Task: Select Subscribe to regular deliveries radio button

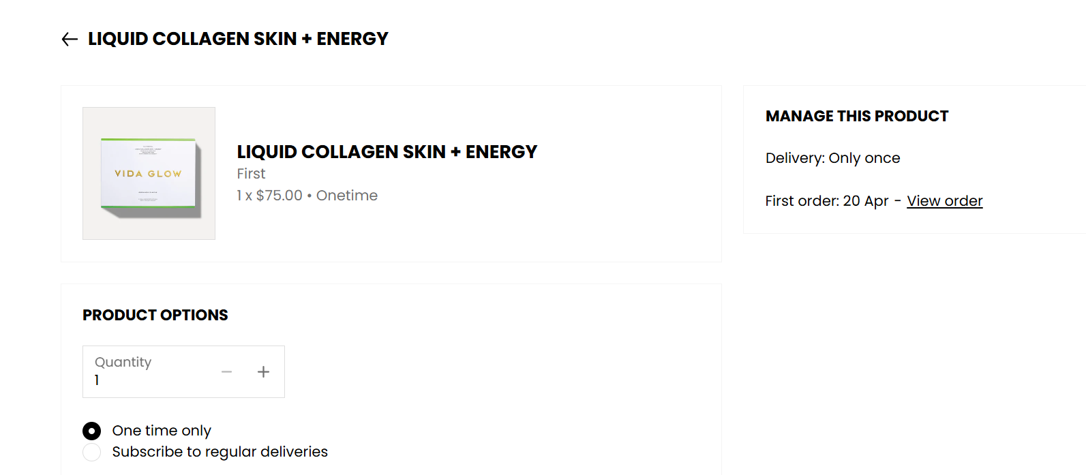Action: click(x=91, y=452)
